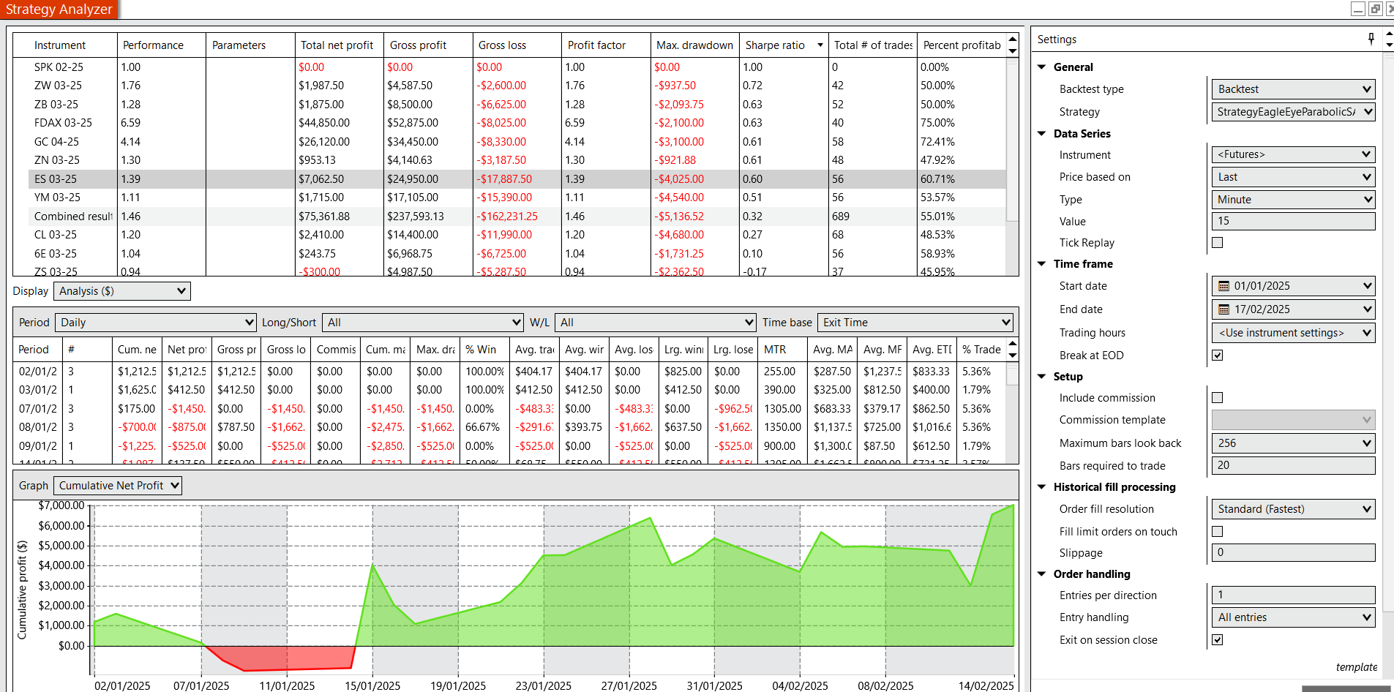The width and height of the screenshot is (1394, 692).
Task: Enable Include commission checkbox
Action: coord(1218,398)
